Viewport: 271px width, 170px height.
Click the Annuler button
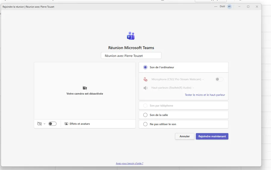pyautogui.click(x=184, y=136)
